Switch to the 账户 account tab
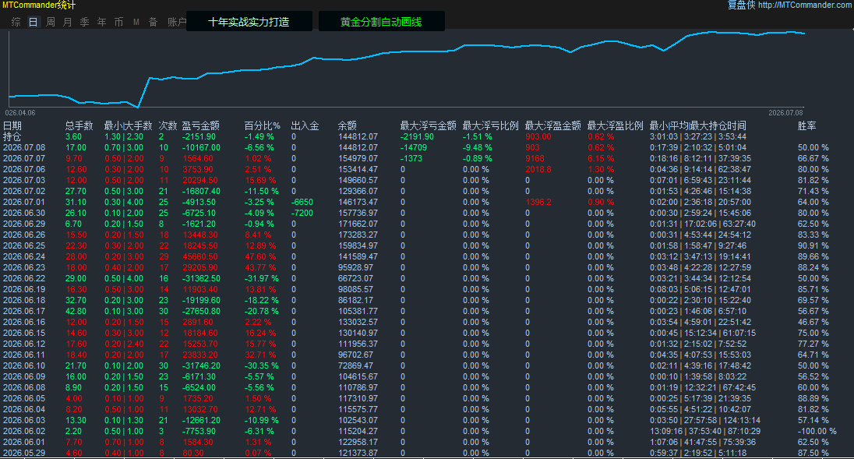 [x=176, y=23]
